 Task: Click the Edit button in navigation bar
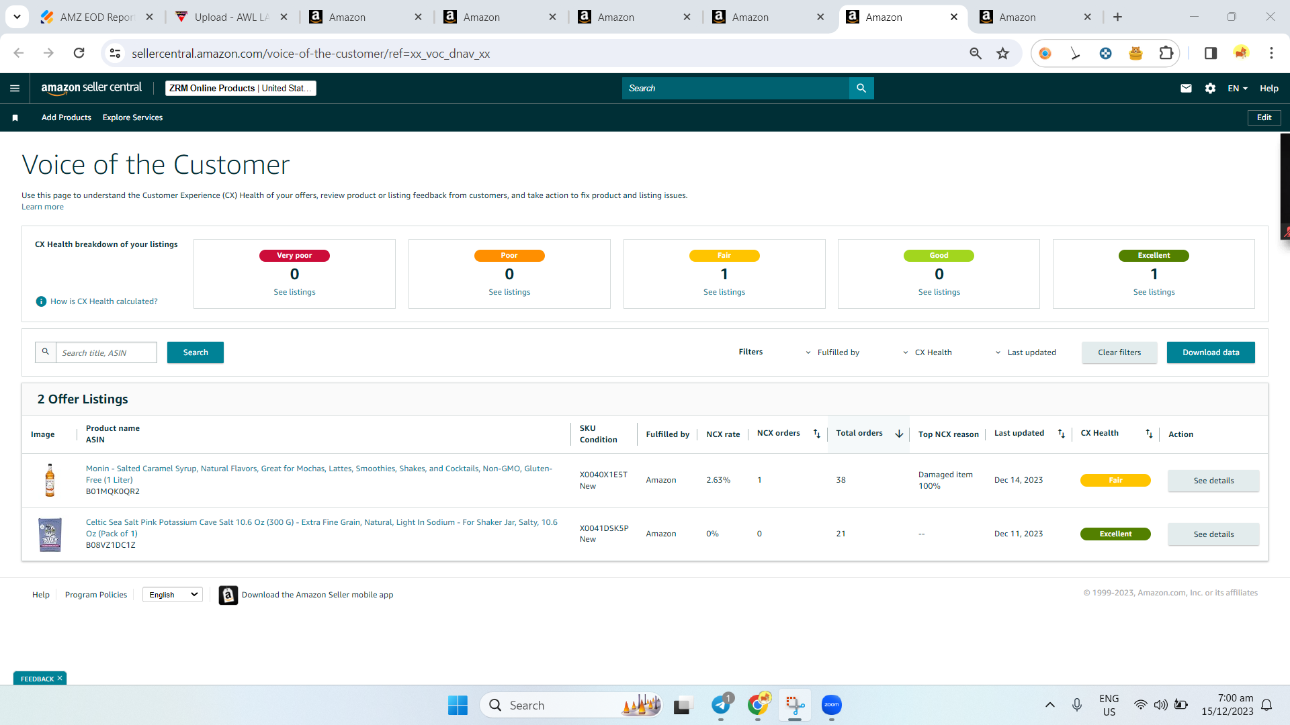click(1264, 117)
